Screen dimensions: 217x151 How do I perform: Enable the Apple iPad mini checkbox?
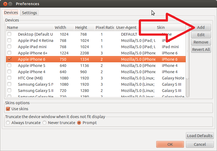(x=10, y=47)
